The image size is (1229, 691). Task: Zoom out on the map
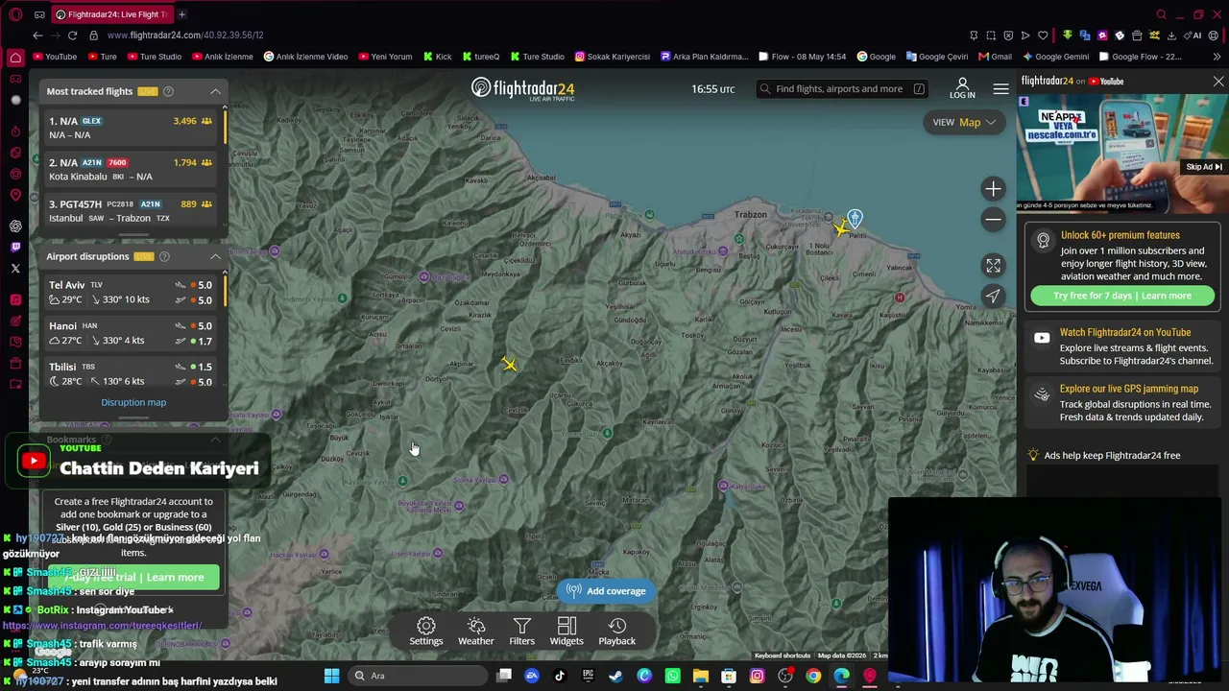pyautogui.click(x=993, y=220)
